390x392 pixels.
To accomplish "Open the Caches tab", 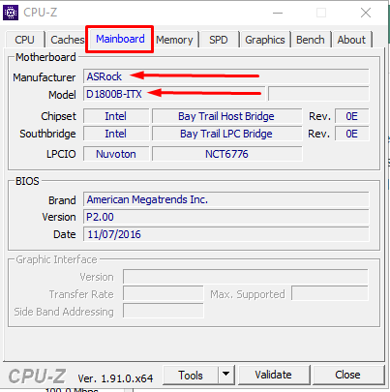I will pyautogui.click(x=67, y=40).
